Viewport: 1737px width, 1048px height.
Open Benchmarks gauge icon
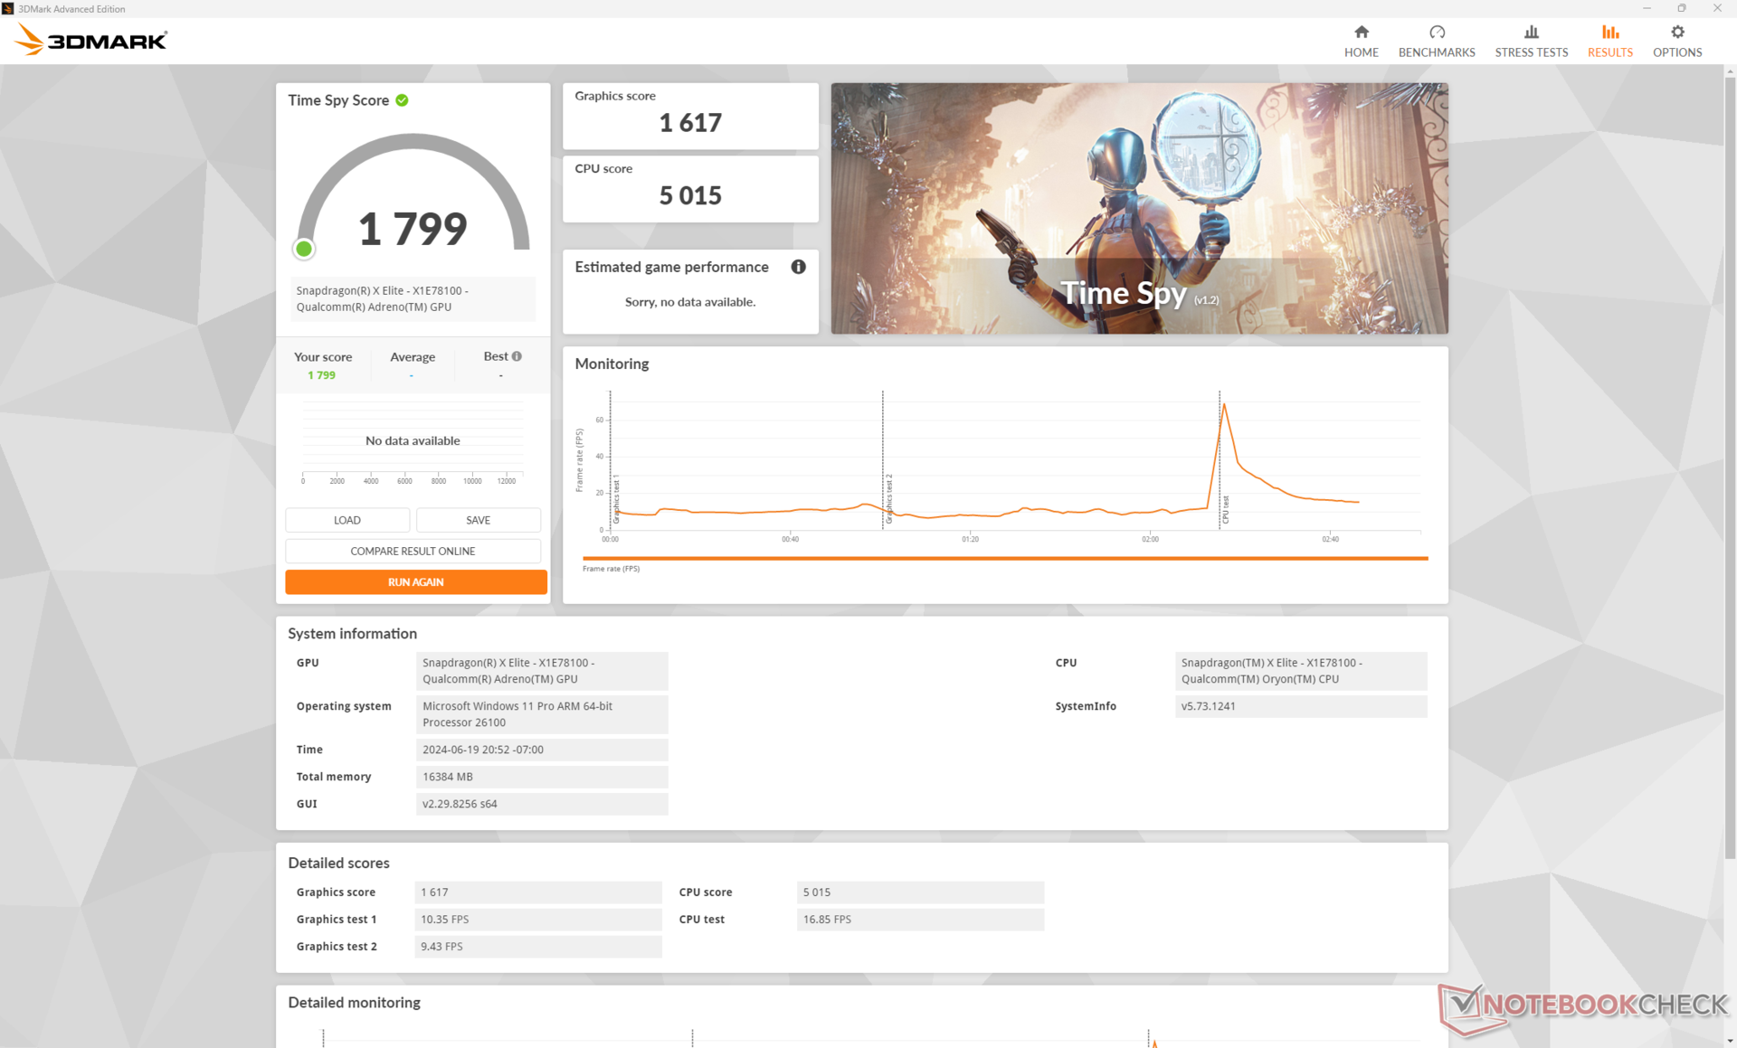click(x=1436, y=33)
